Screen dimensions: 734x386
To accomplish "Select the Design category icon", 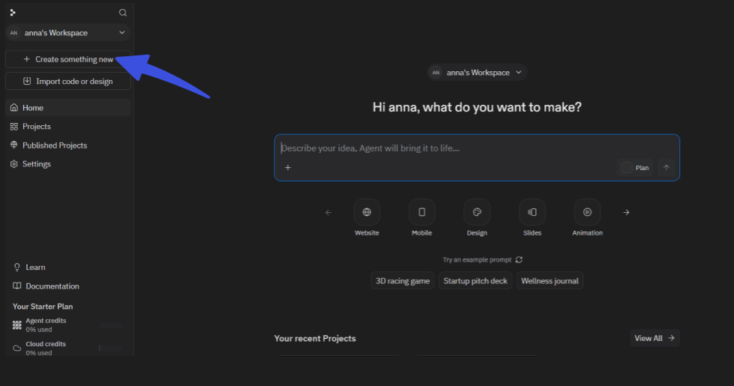I will [x=477, y=212].
